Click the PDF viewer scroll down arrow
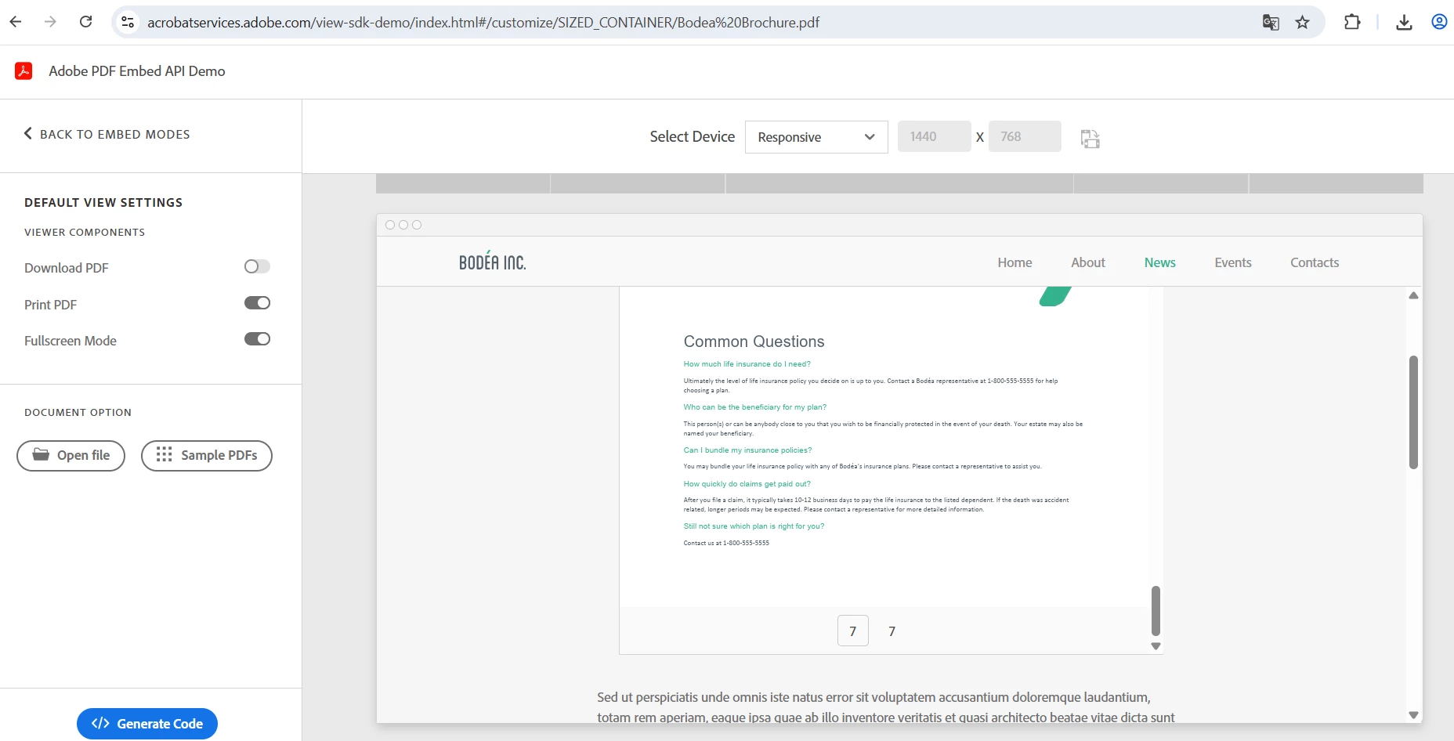The width and height of the screenshot is (1454, 741). click(x=1156, y=646)
